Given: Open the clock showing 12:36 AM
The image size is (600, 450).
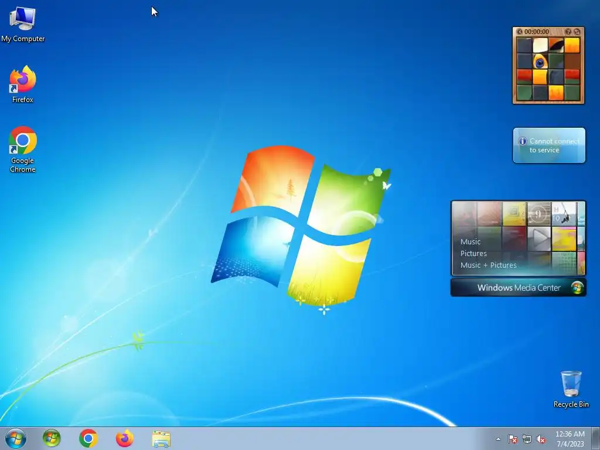Looking at the screenshot, I should tap(570, 439).
